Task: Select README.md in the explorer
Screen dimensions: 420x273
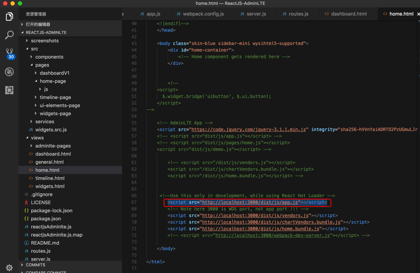Action: [x=45, y=243]
